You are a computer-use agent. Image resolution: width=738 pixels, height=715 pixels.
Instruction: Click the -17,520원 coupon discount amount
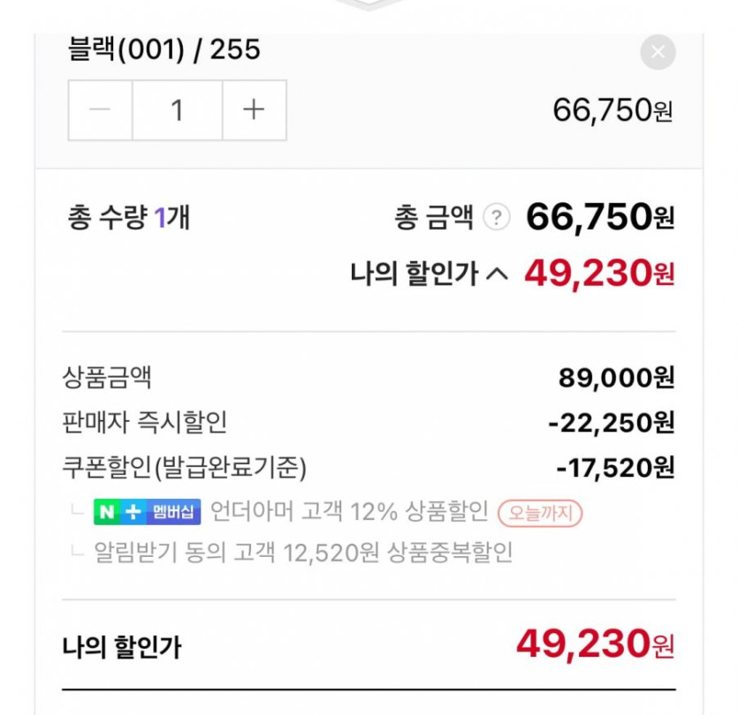tap(615, 467)
